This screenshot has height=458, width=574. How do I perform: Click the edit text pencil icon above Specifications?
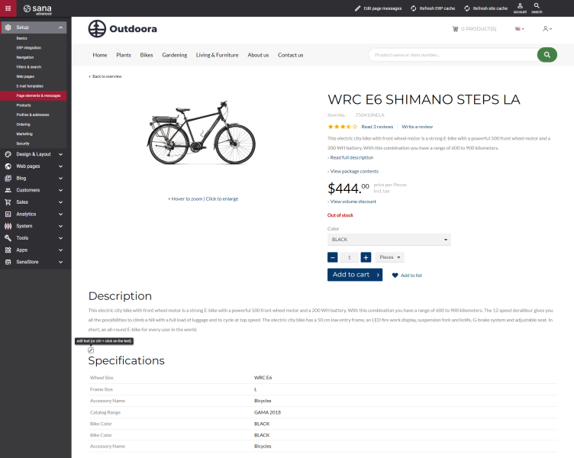(x=91, y=350)
